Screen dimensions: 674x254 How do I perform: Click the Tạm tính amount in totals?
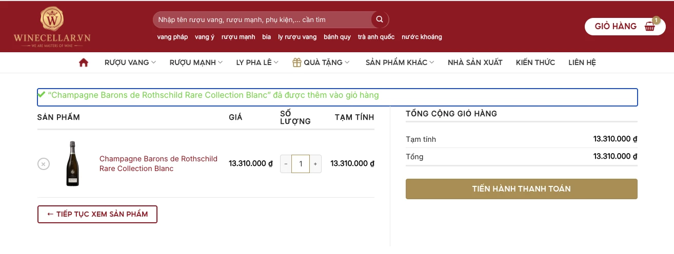[x=615, y=139]
